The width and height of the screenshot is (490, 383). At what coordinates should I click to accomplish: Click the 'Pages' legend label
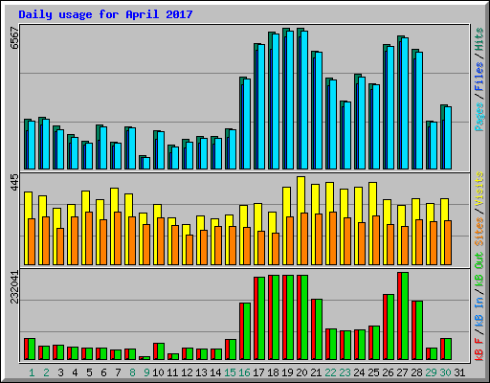(479, 117)
